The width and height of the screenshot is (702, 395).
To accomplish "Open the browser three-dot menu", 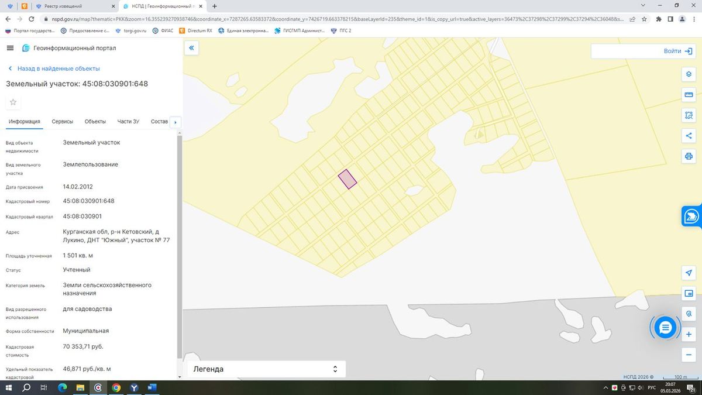I will [x=693, y=19].
